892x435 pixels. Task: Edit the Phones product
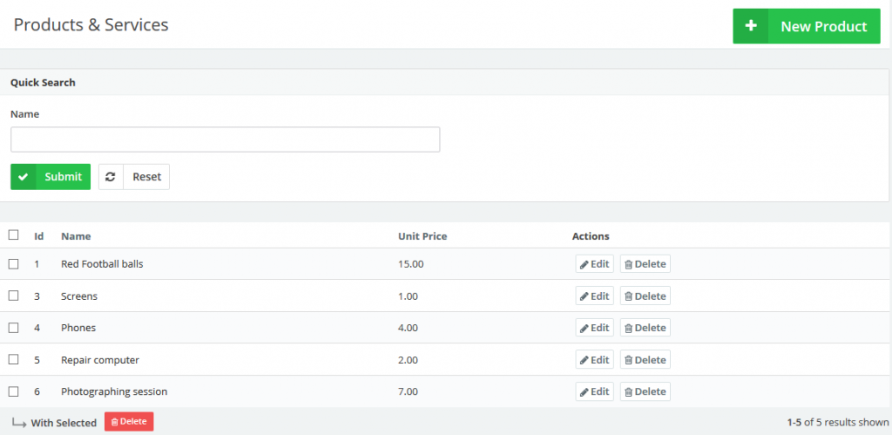594,328
